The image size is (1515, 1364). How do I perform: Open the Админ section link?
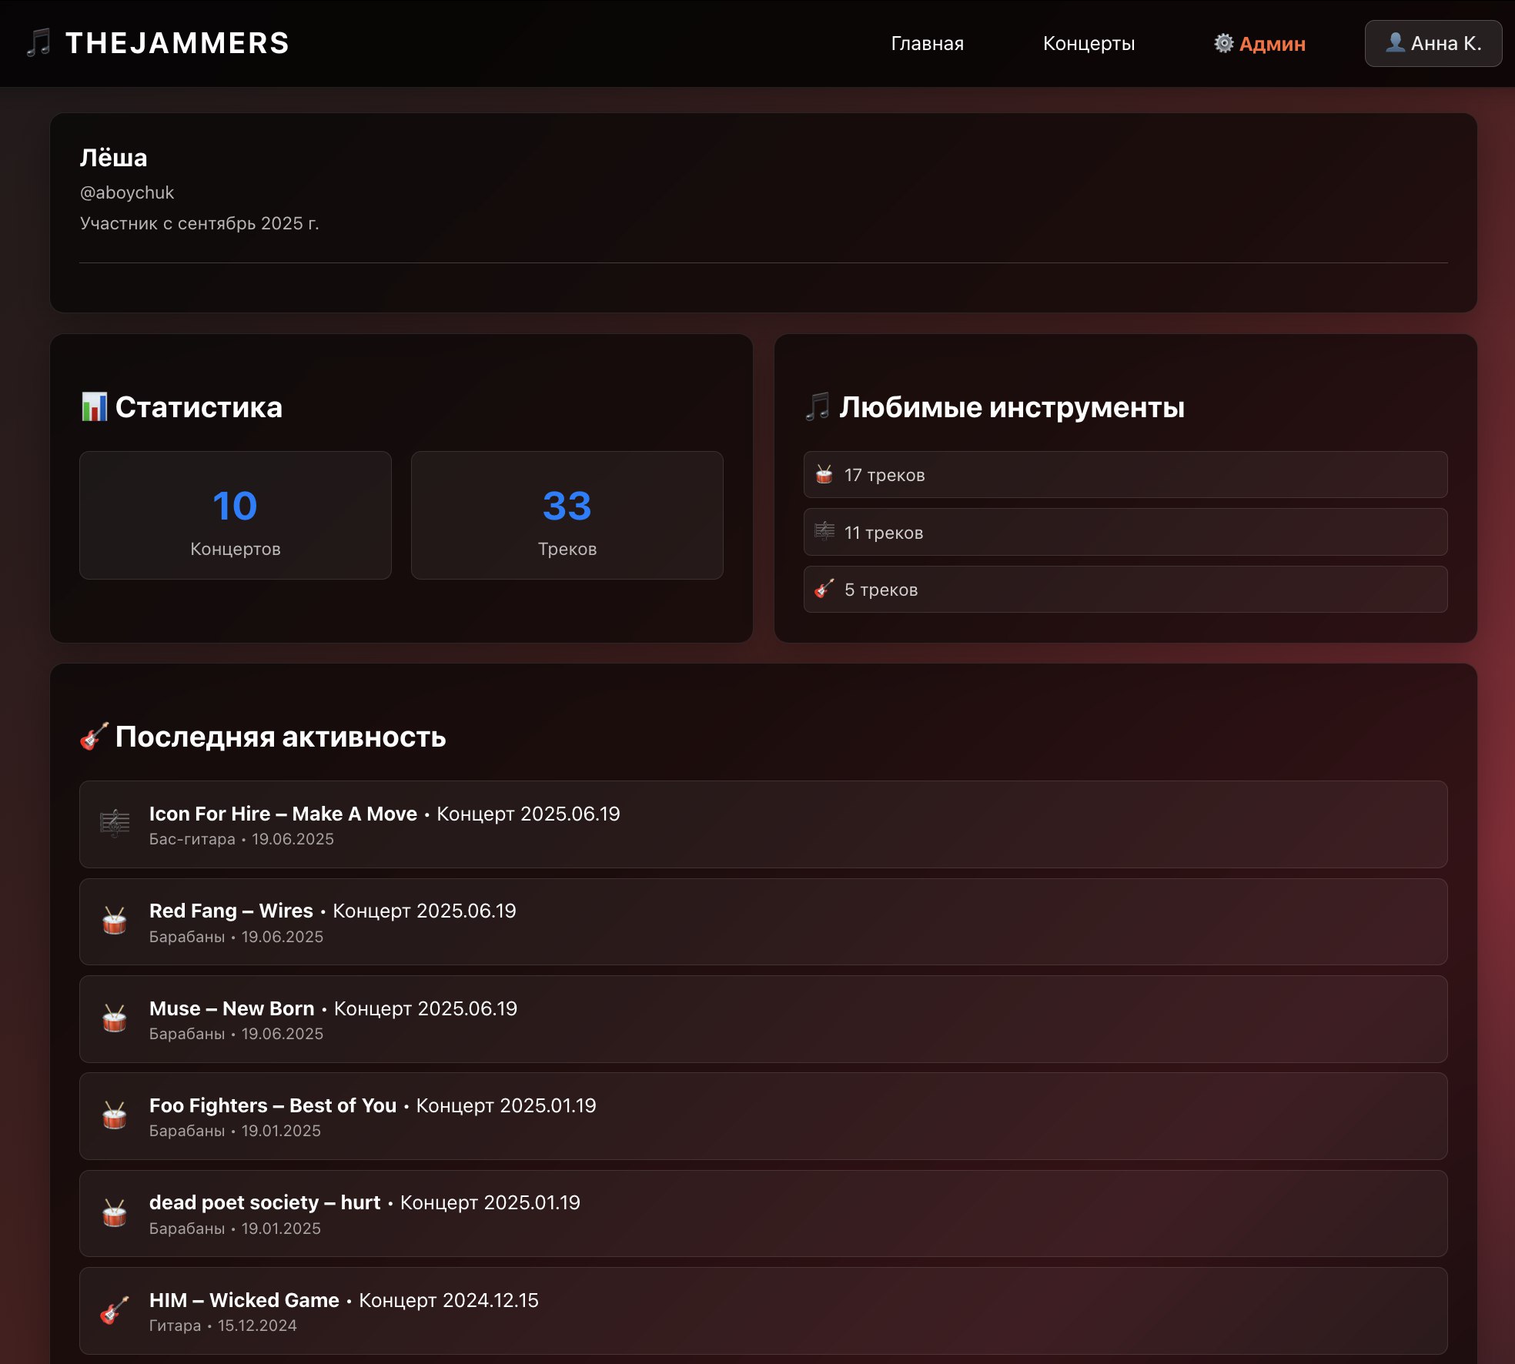click(1272, 44)
